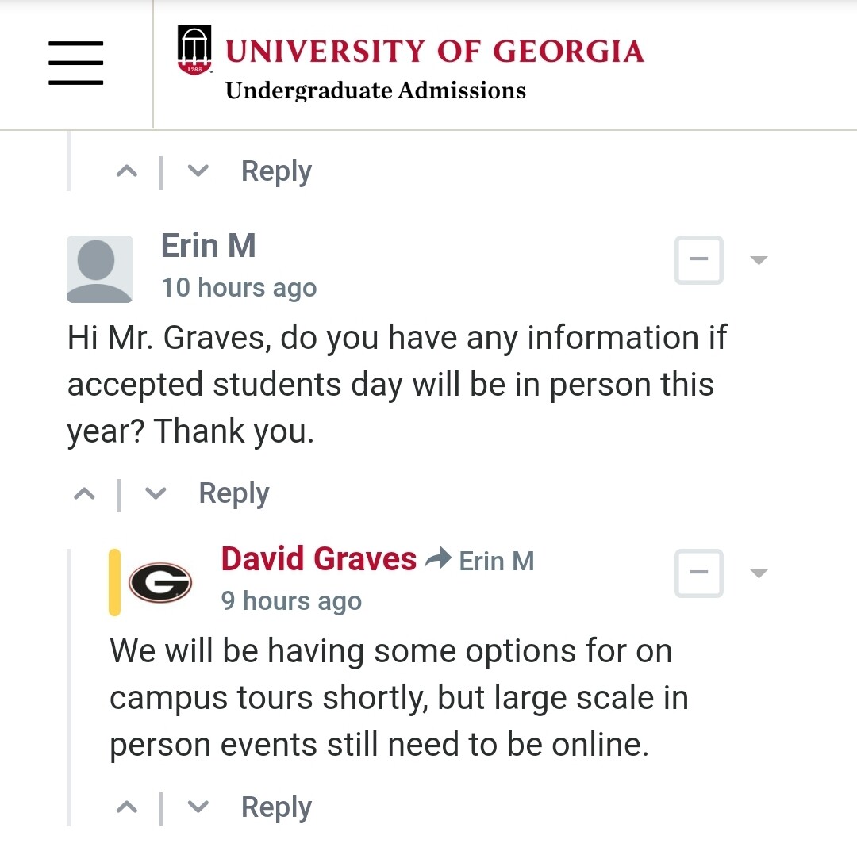Upvote the topmost partially visible comment

tap(127, 171)
